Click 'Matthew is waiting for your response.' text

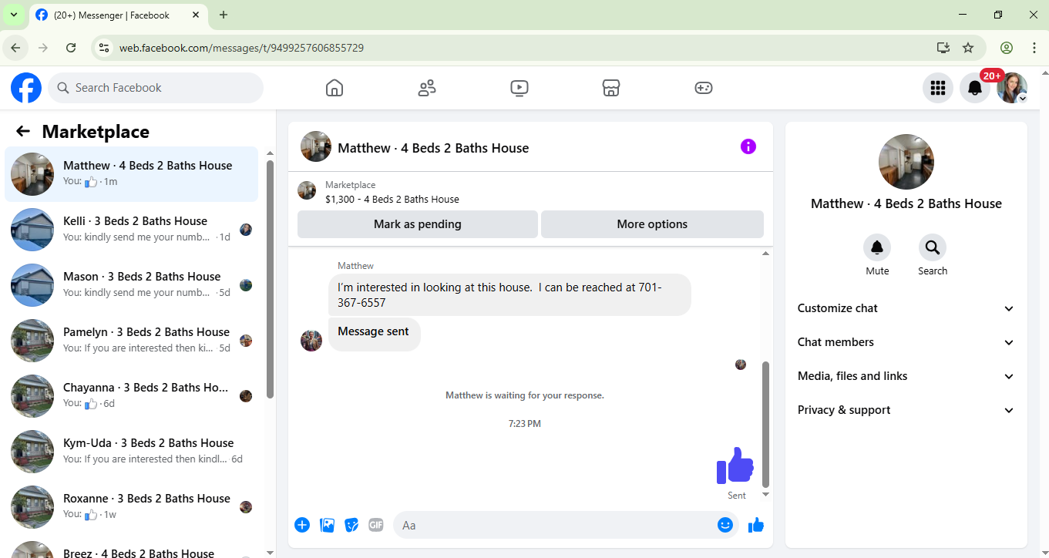tap(525, 395)
